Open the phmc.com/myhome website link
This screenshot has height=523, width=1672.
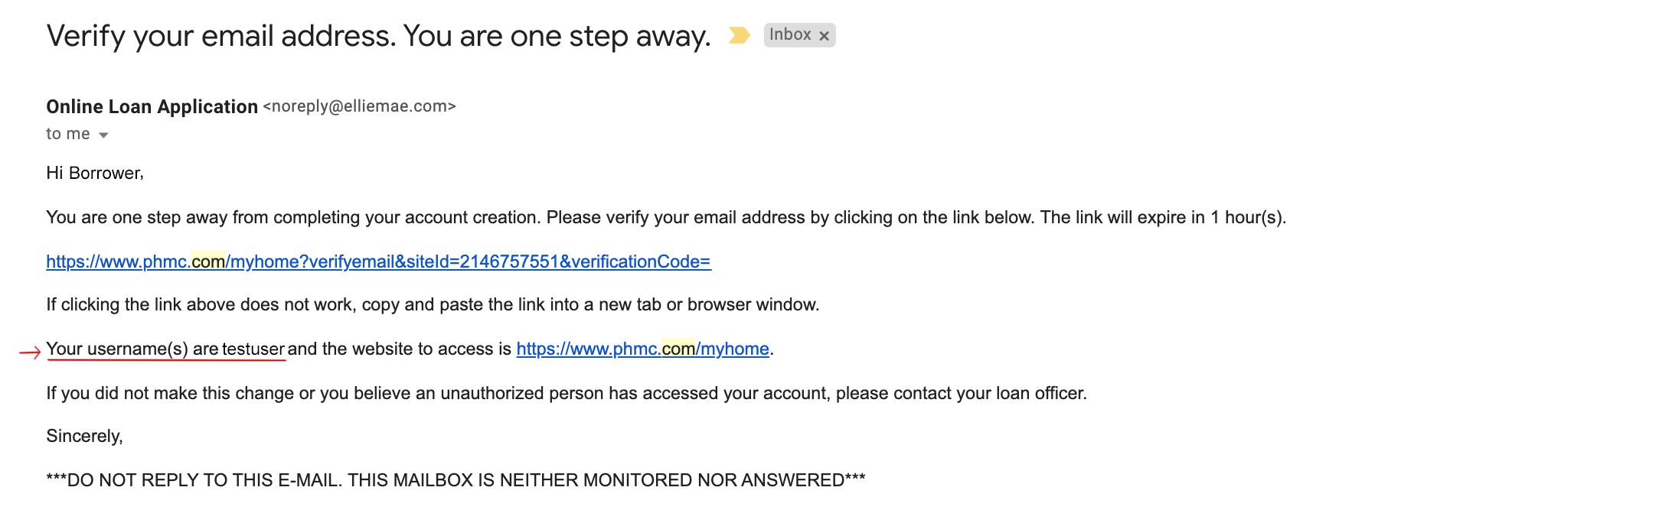click(643, 349)
